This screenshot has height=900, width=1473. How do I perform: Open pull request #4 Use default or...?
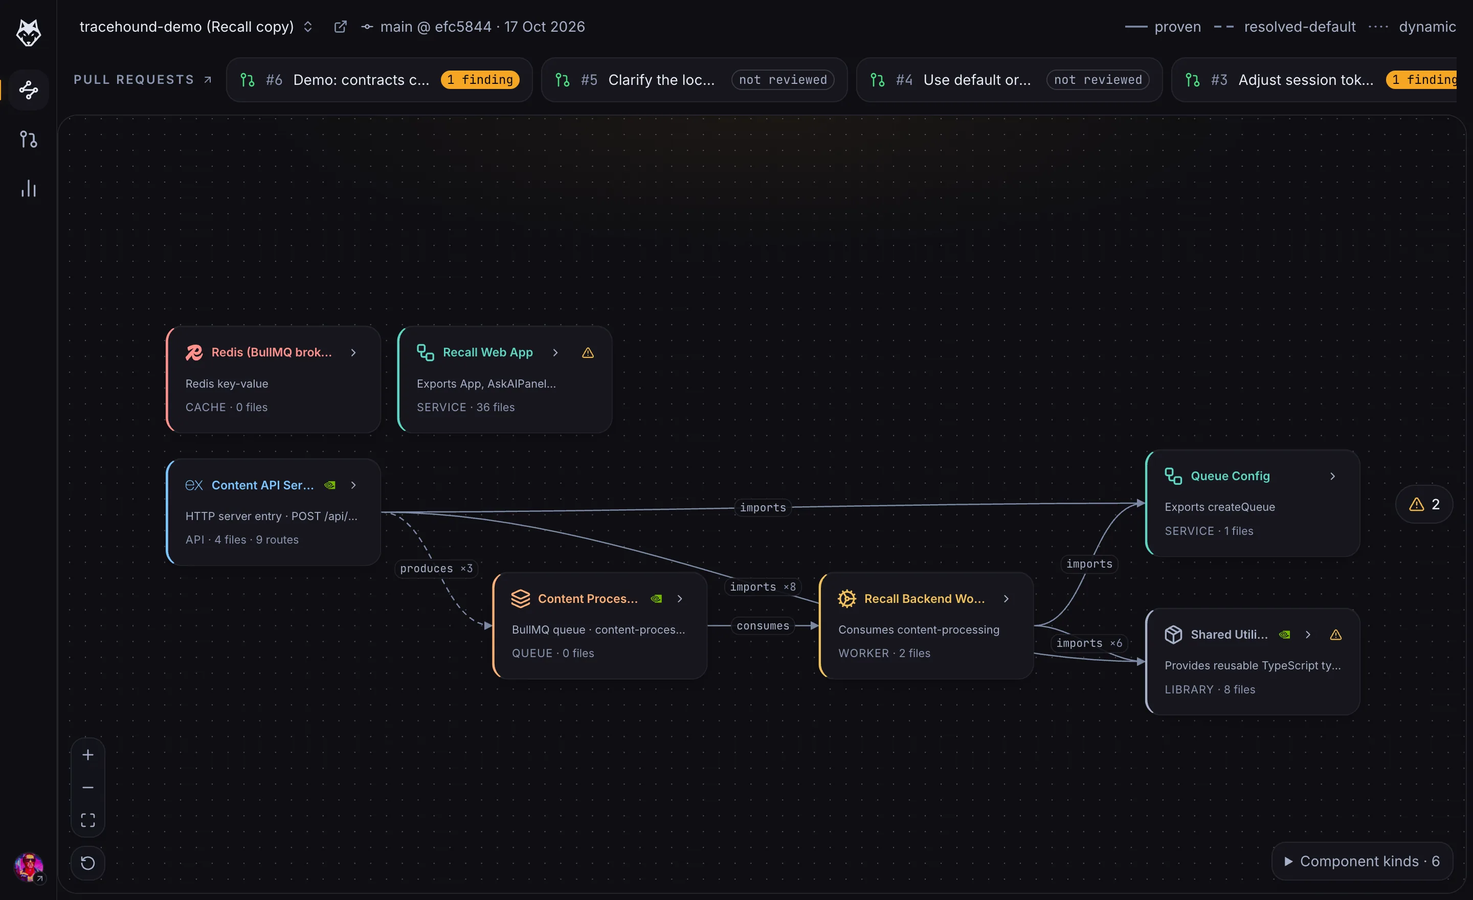pos(1009,79)
